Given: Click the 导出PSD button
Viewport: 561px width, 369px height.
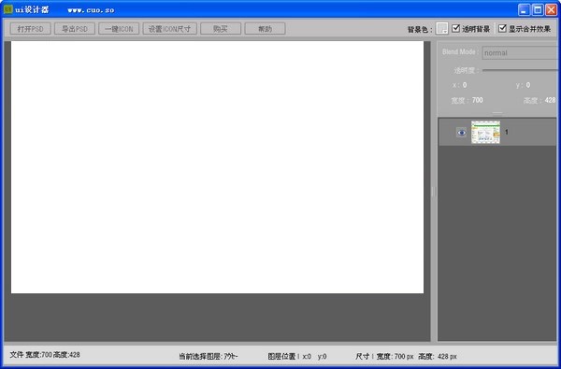Looking at the screenshot, I should tap(75, 29).
